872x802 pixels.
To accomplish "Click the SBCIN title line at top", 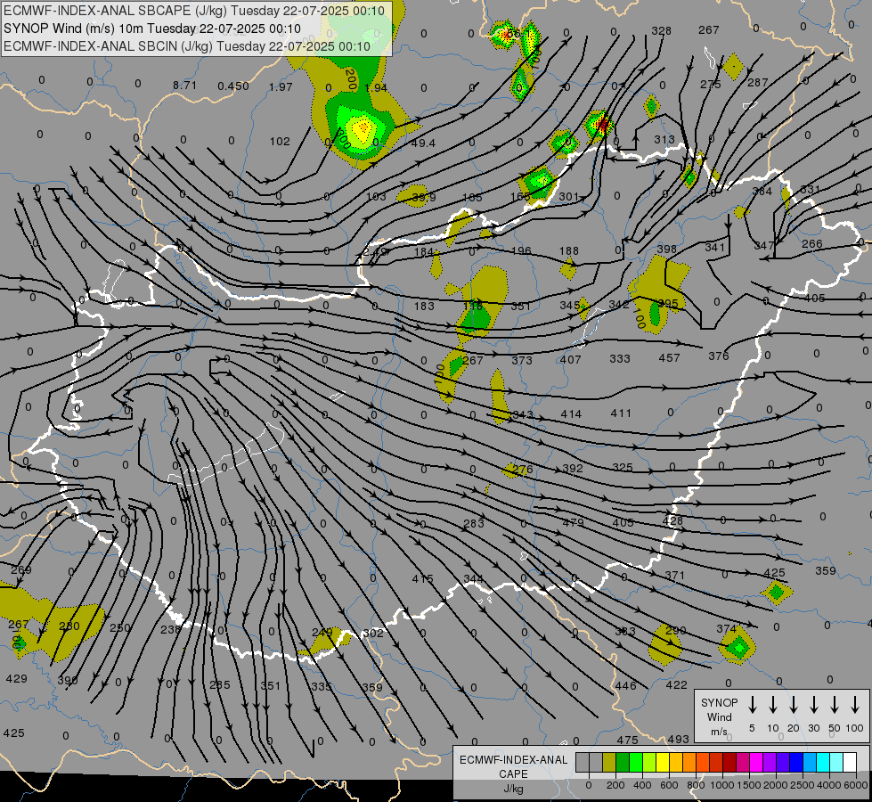I will (x=187, y=46).
